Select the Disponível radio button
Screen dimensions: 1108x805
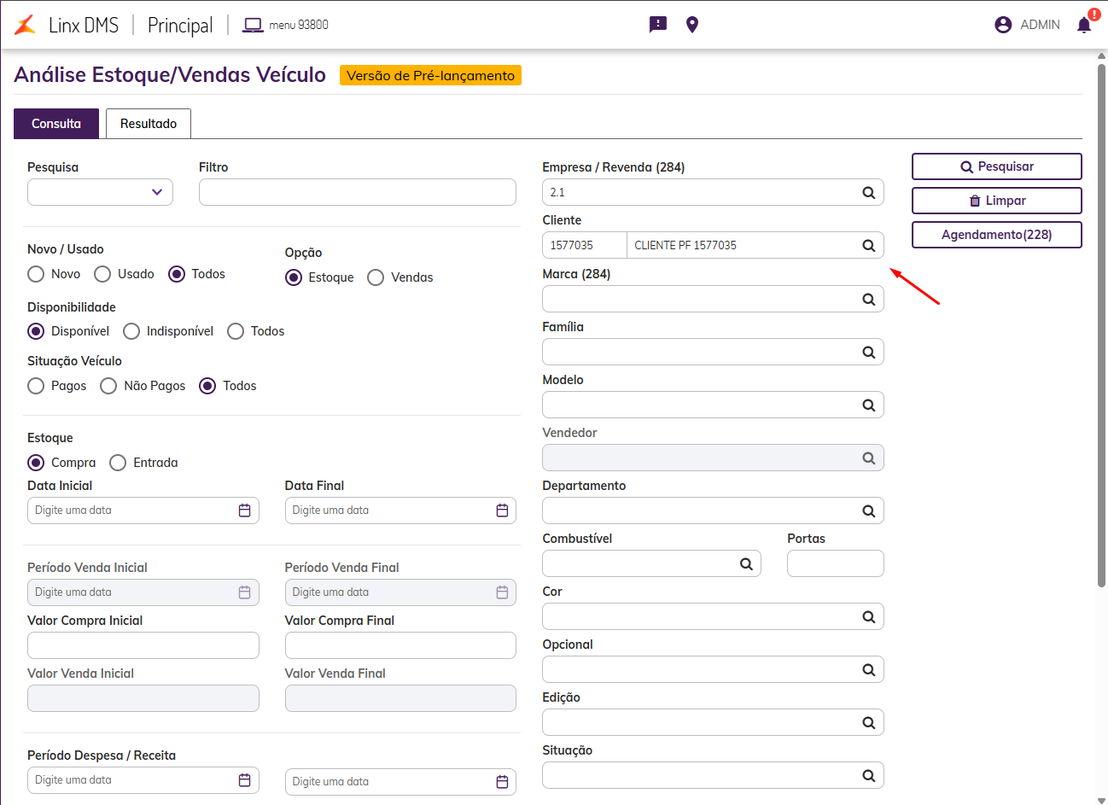click(x=36, y=331)
